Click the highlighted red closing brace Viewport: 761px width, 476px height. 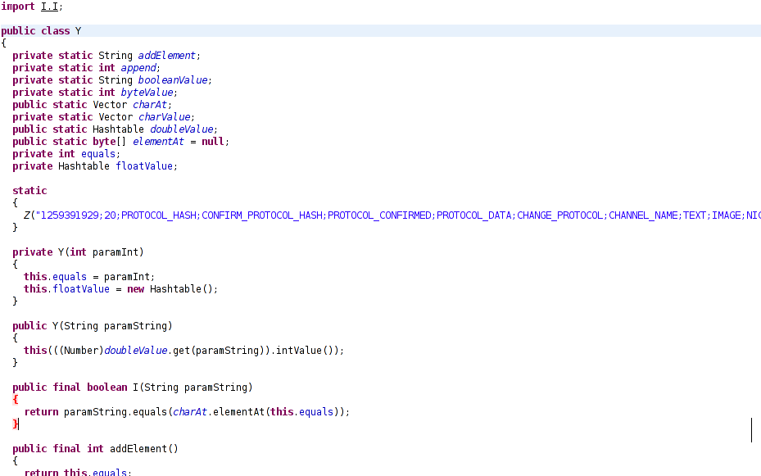(x=15, y=424)
